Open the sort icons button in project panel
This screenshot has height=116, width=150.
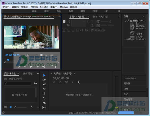pos(31,107)
